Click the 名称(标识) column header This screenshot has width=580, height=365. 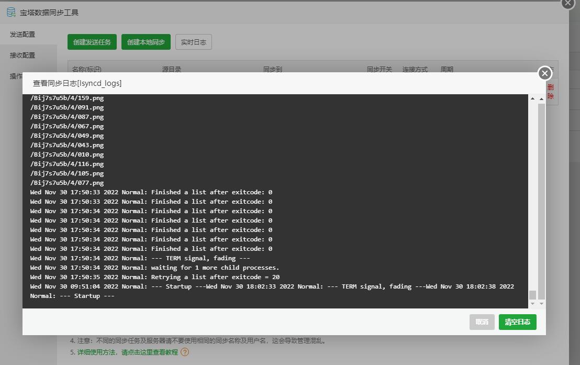[x=86, y=69]
